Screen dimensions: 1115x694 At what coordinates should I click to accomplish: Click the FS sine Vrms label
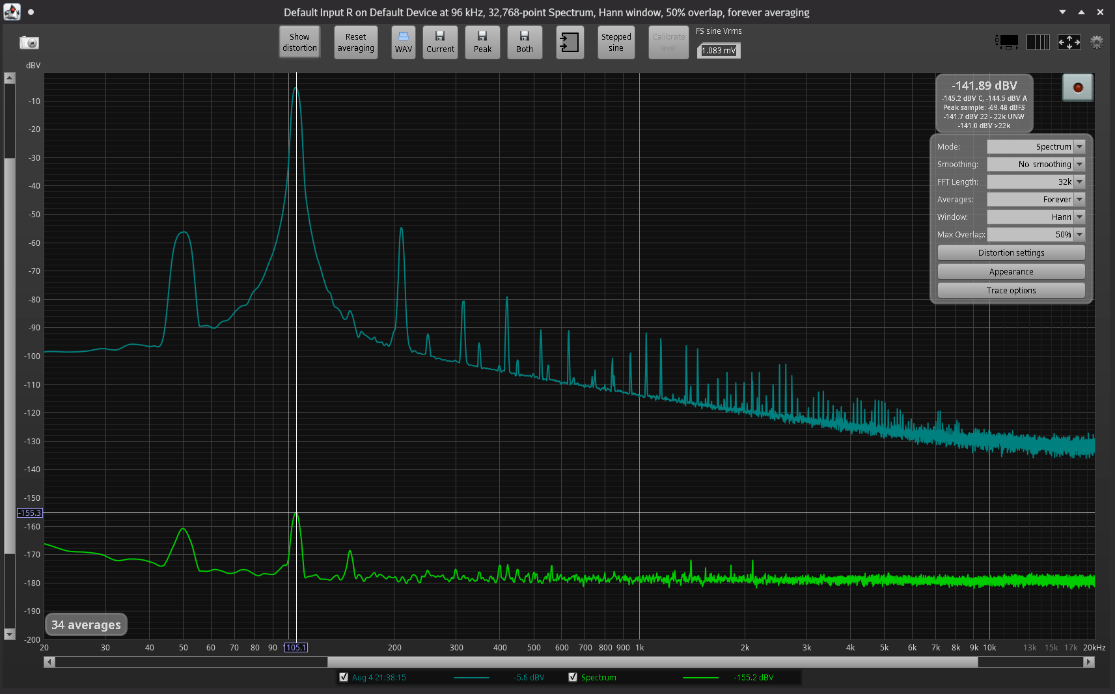coord(719,31)
